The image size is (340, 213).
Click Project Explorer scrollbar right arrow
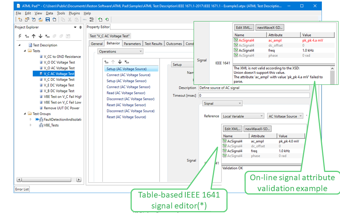(79, 179)
